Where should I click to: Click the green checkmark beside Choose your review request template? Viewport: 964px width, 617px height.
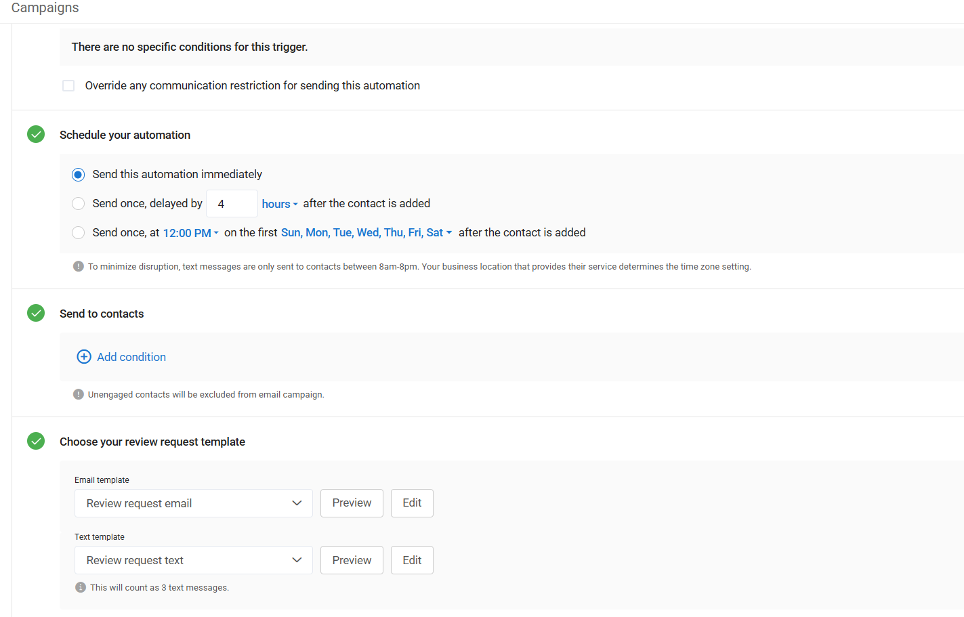tap(36, 441)
